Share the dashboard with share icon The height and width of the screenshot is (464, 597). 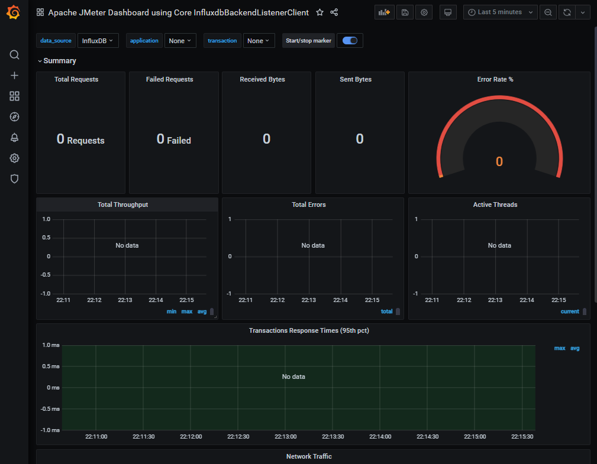point(334,12)
